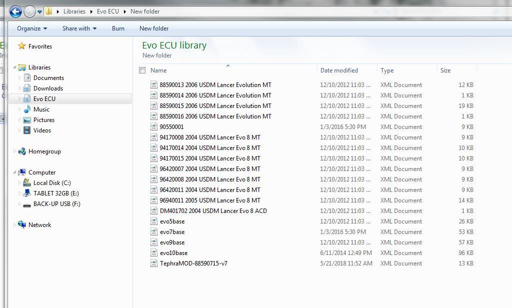Collapse the Libraries tree node
512x308 pixels.
[15, 67]
